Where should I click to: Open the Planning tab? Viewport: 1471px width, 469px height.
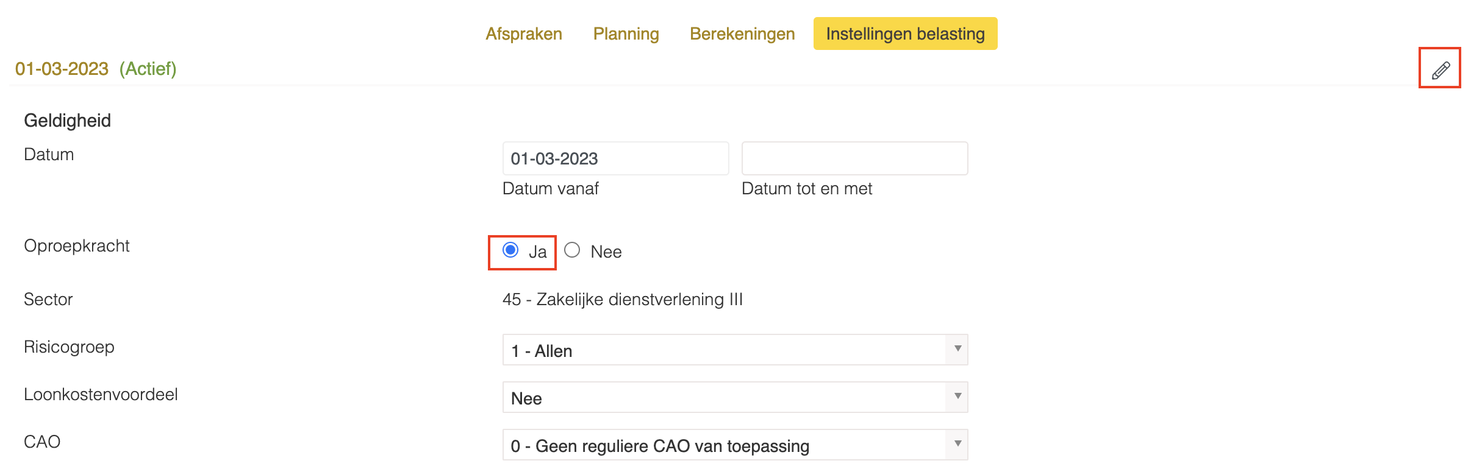[x=626, y=33]
